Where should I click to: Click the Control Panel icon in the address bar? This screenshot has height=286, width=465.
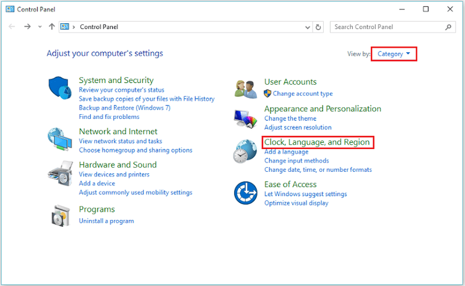(65, 27)
